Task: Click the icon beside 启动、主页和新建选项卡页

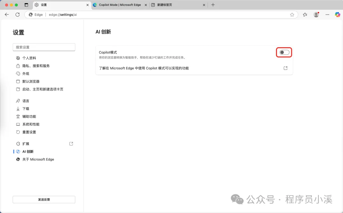Action: 18,89
